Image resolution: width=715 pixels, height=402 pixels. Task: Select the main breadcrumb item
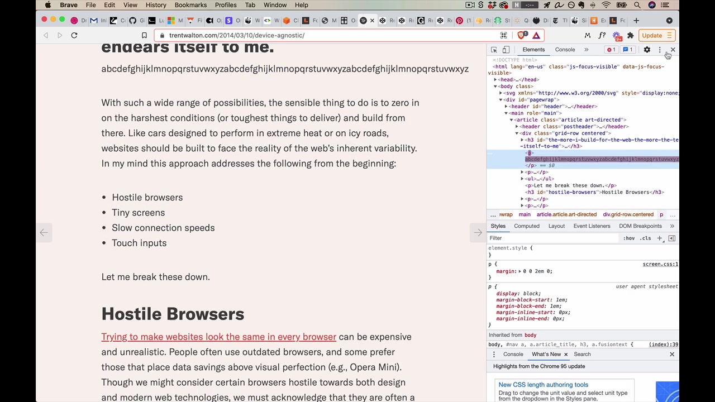pos(524,214)
